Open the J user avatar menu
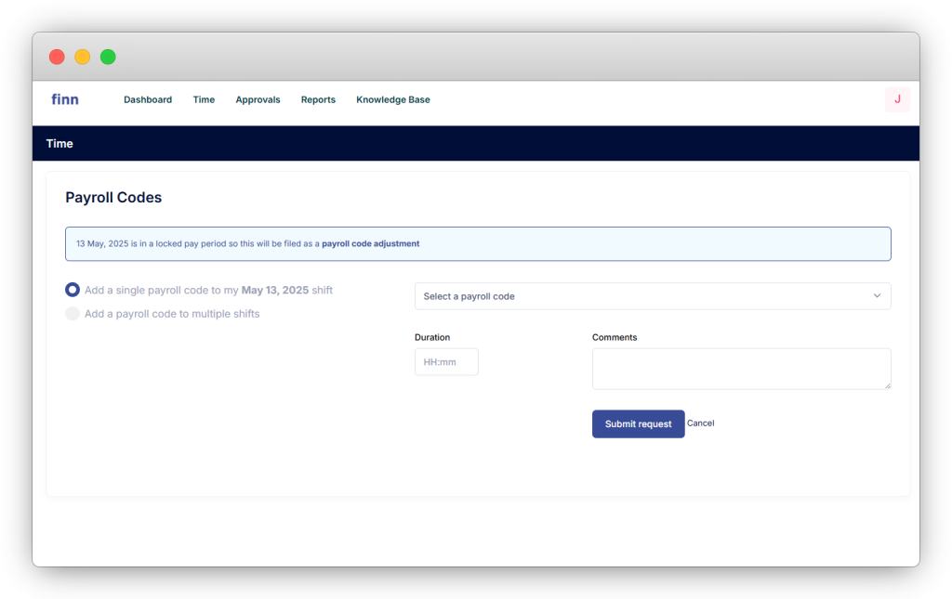 pyautogui.click(x=896, y=99)
